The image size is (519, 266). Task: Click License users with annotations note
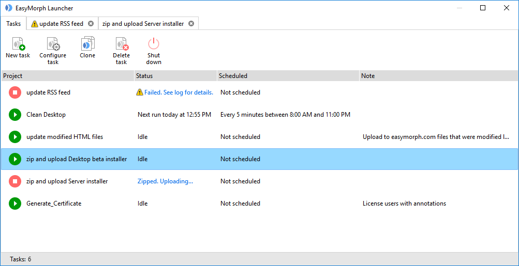405,204
